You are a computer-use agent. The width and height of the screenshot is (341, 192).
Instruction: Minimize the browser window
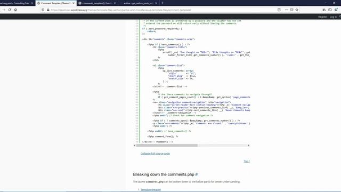326,3
